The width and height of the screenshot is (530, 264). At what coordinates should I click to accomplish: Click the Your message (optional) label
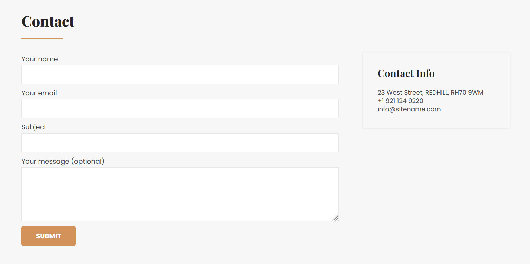point(63,161)
